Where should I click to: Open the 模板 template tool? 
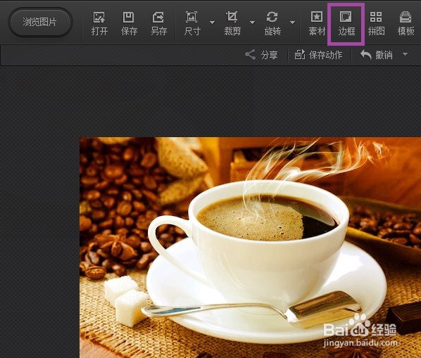[x=406, y=24]
